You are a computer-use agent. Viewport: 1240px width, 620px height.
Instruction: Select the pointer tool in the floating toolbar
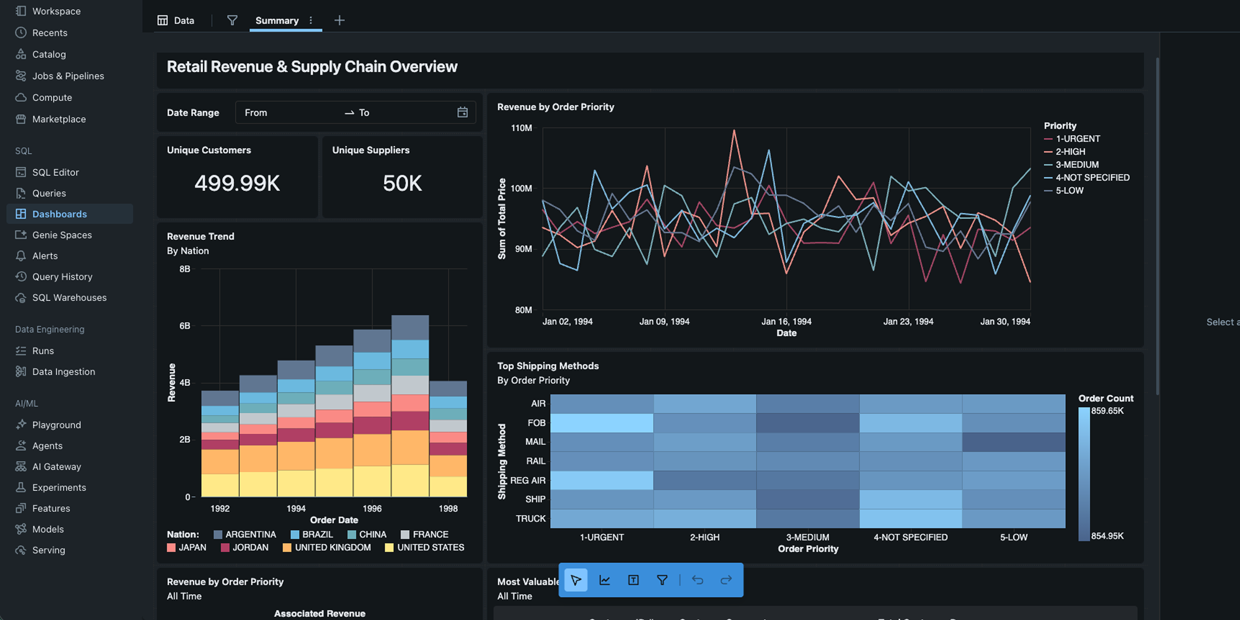coord(576,580)
